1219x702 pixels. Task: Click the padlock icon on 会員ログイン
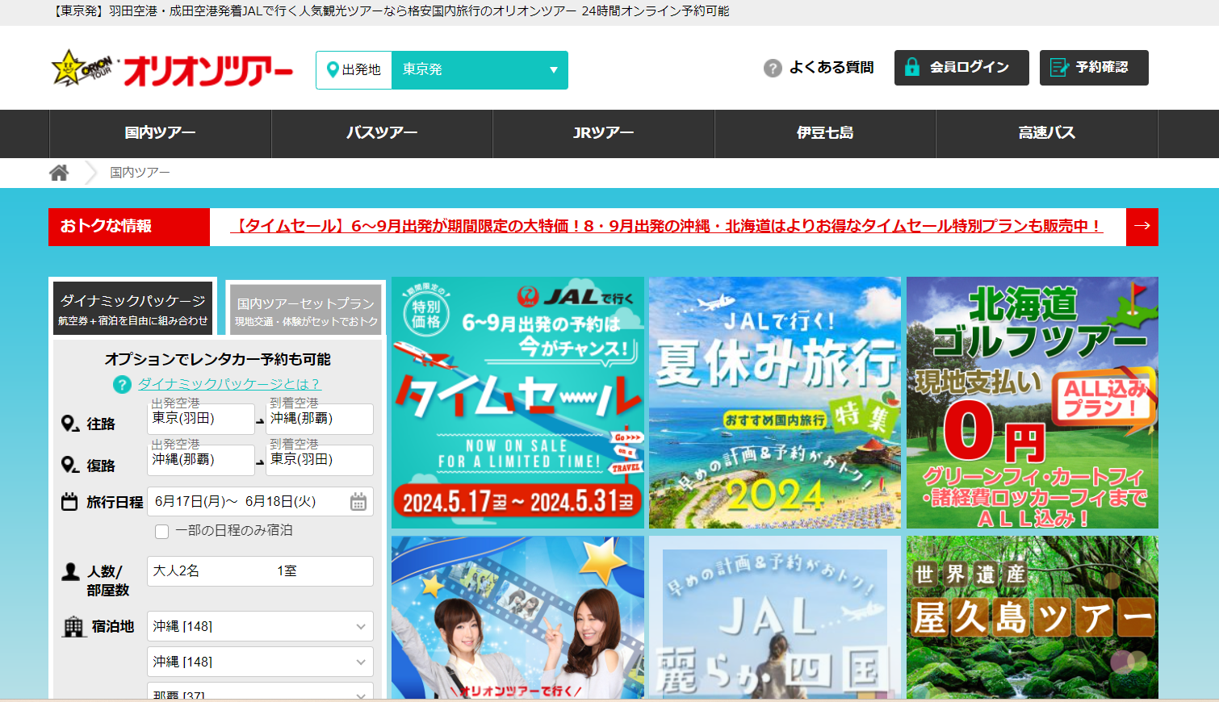pos(912,67)
